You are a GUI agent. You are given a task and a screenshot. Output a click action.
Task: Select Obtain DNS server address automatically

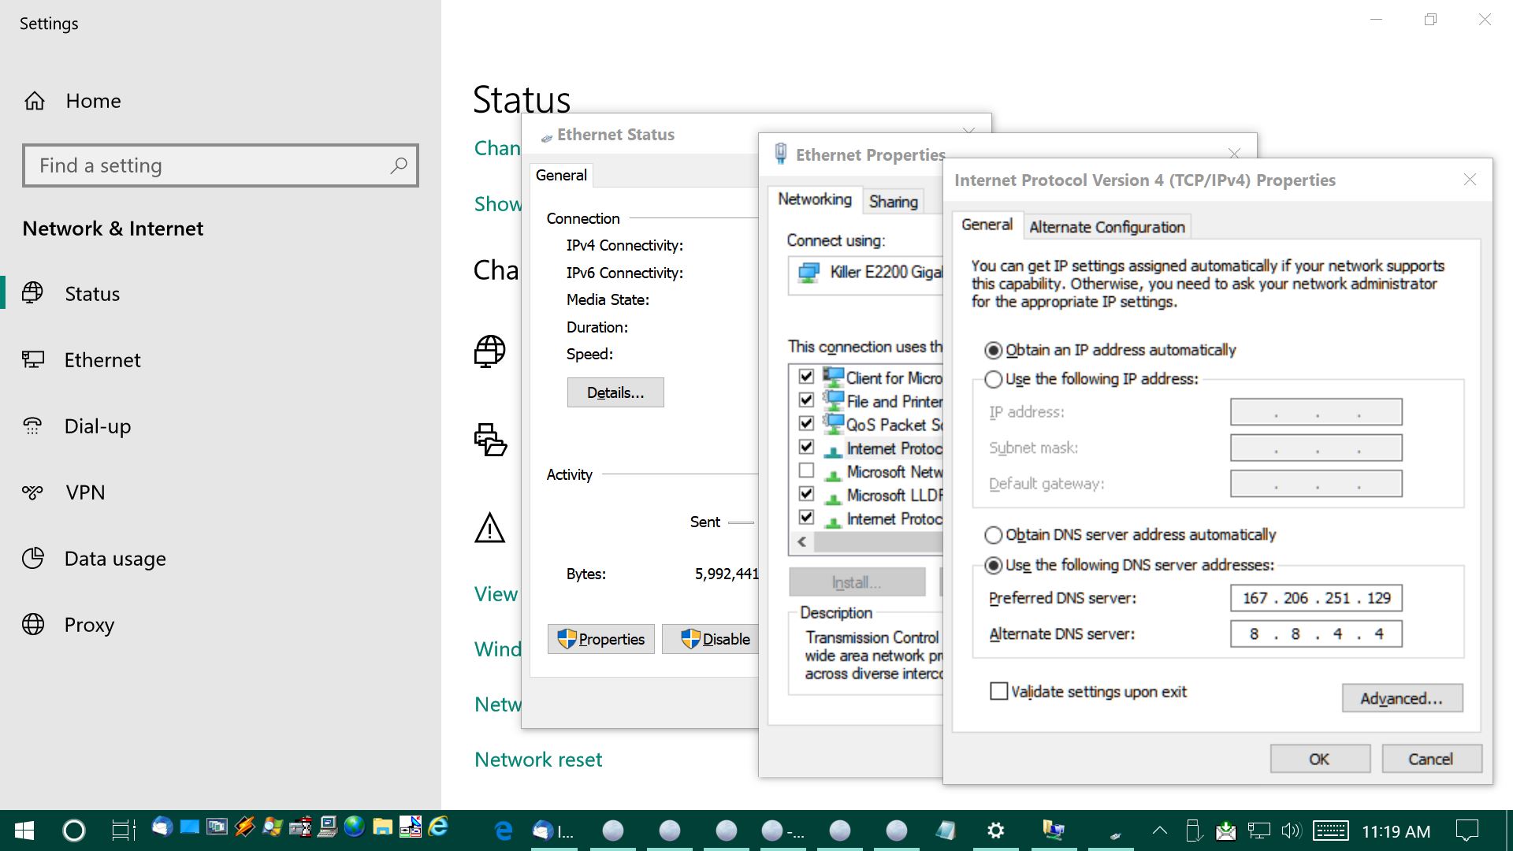click(x=994, y=535)
